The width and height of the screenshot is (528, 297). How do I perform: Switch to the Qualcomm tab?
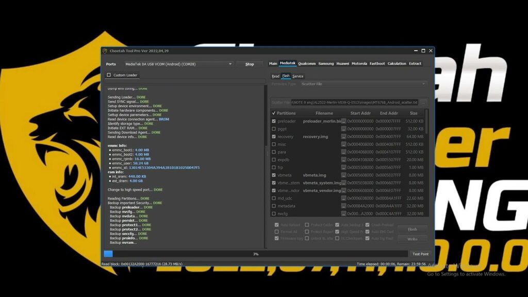[x=307, y=64]
